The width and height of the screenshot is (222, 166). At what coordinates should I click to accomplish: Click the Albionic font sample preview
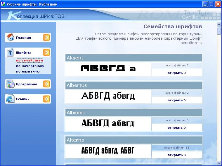pyautogui.click(x=108, y=123)
